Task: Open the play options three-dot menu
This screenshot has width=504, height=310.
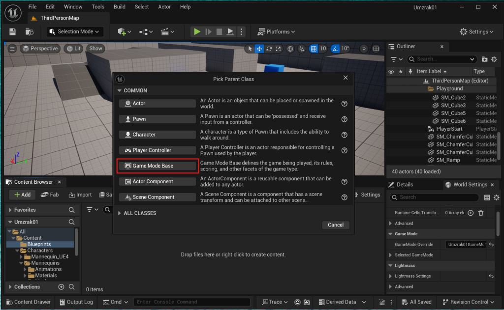Action: click(241, 32)
